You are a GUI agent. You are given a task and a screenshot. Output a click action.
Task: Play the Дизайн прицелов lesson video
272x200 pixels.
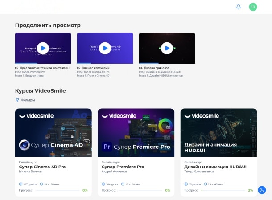(167, 48)
